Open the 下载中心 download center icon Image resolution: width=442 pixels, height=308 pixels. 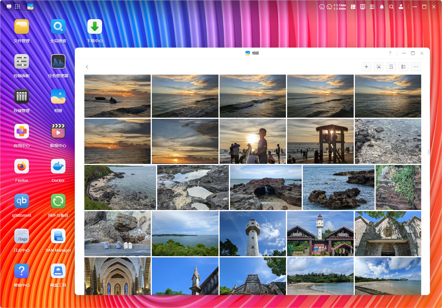95,27
